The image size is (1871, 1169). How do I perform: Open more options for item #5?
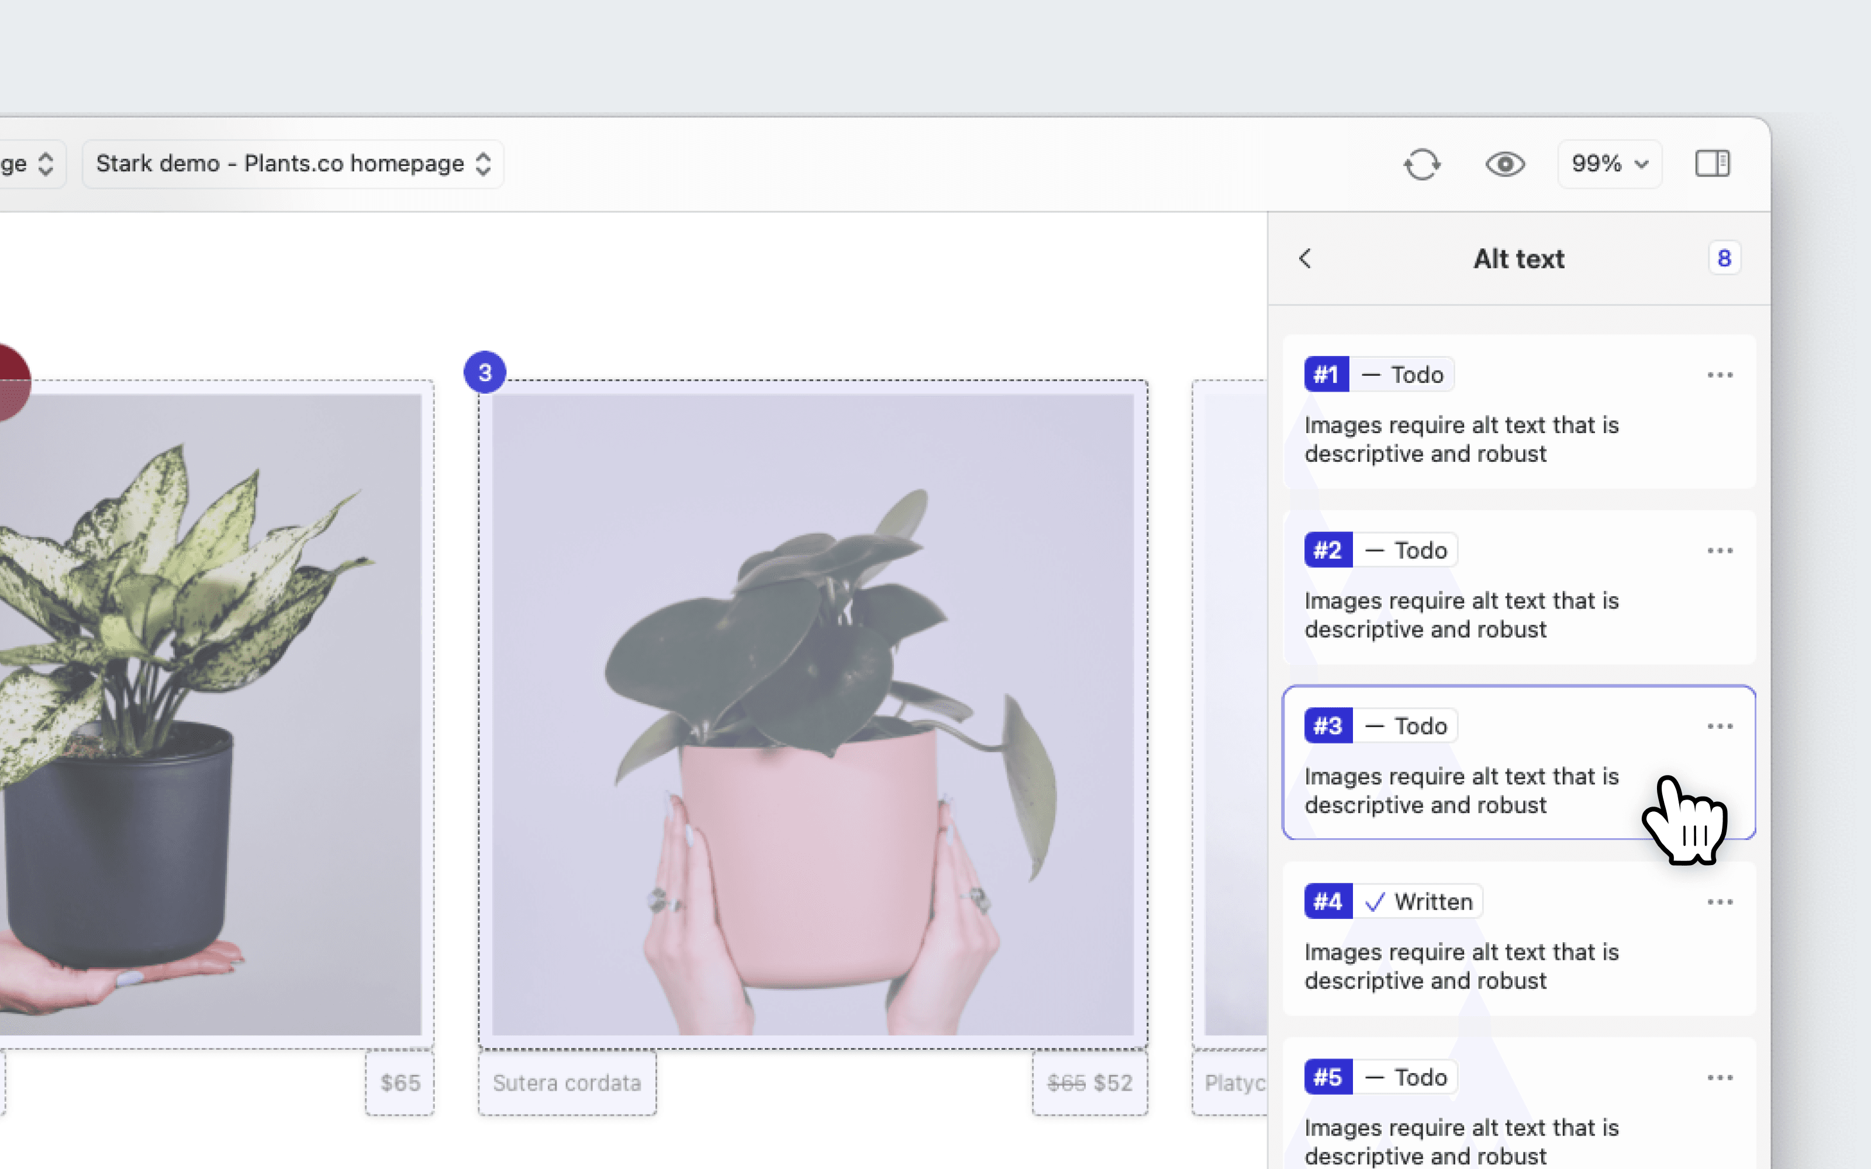pos(1720,1077)
